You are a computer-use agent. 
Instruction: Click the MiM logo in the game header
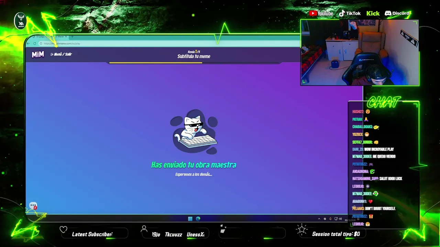point(38,55)
